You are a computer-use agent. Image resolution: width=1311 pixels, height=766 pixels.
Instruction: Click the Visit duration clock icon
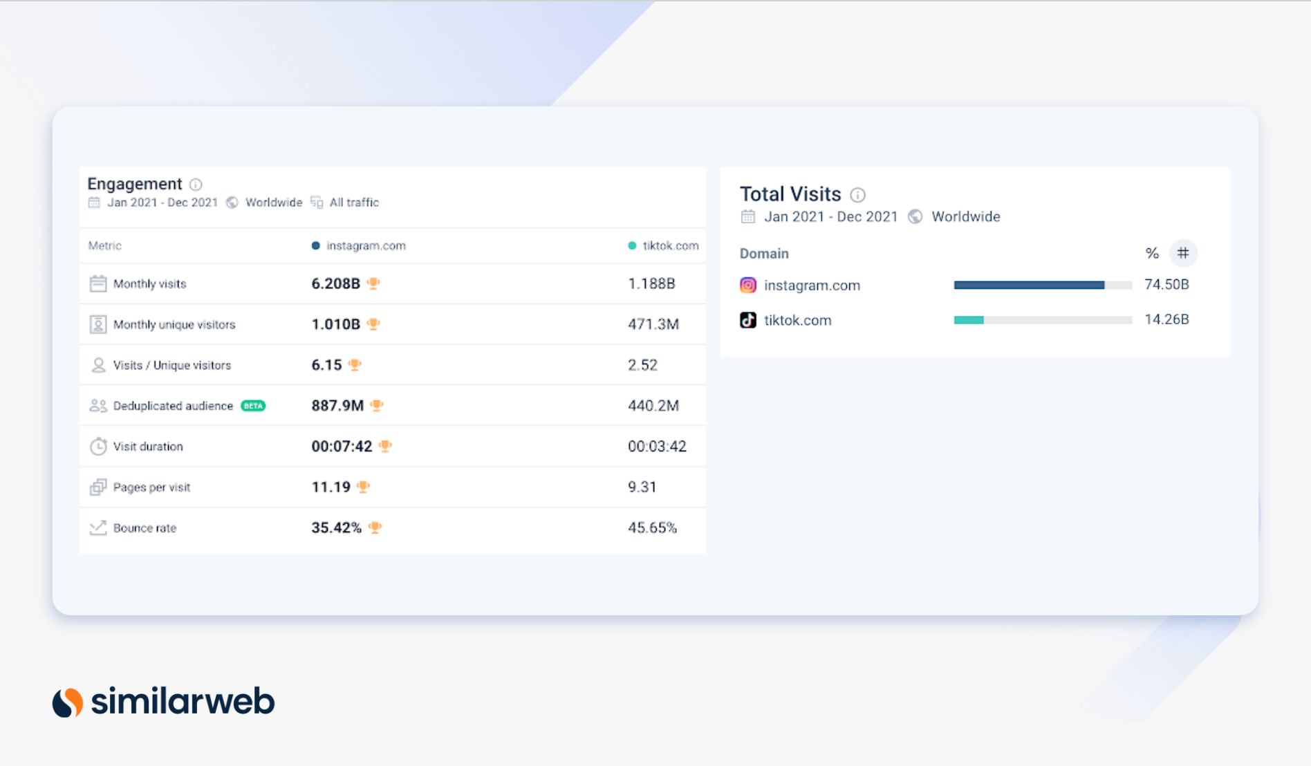point(98,446)
